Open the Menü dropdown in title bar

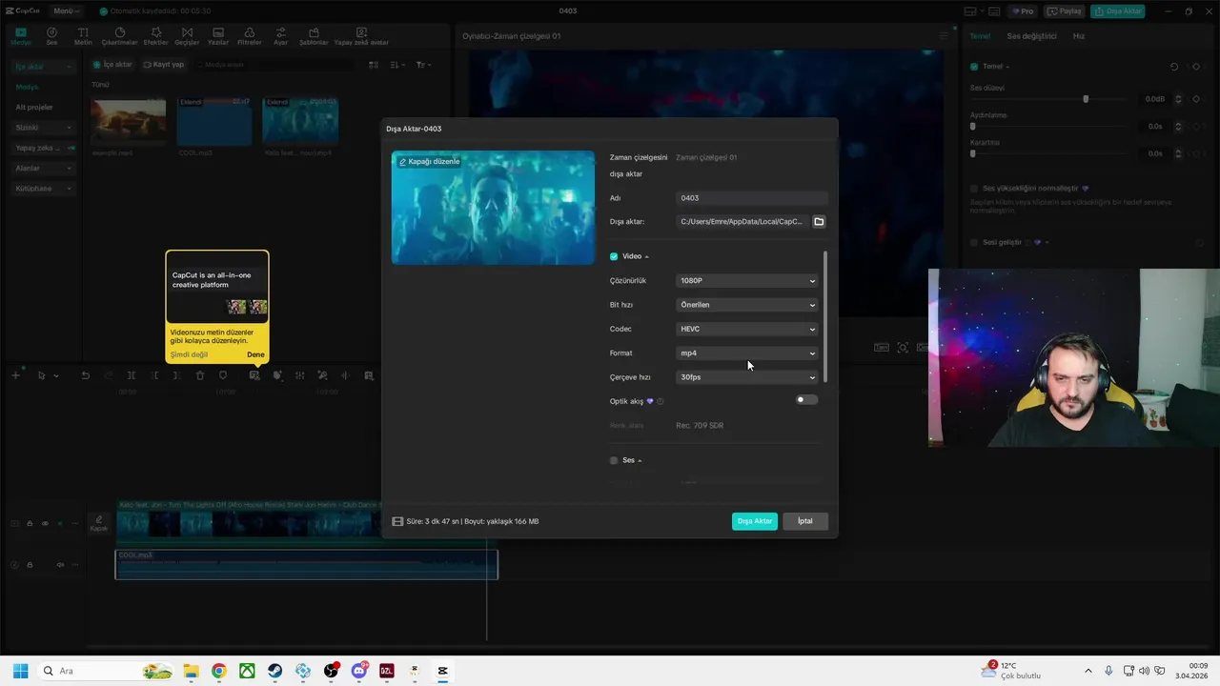66,11
